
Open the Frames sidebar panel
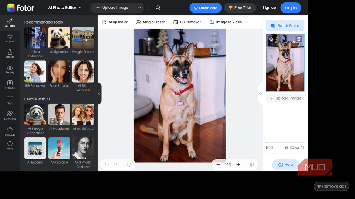coord(10,85)
